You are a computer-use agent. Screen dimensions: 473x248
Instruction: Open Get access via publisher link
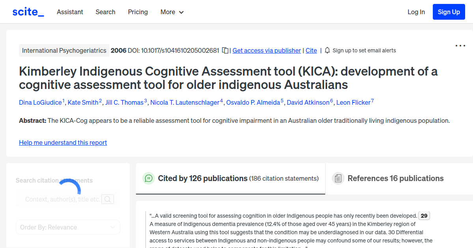coord(266,50)
